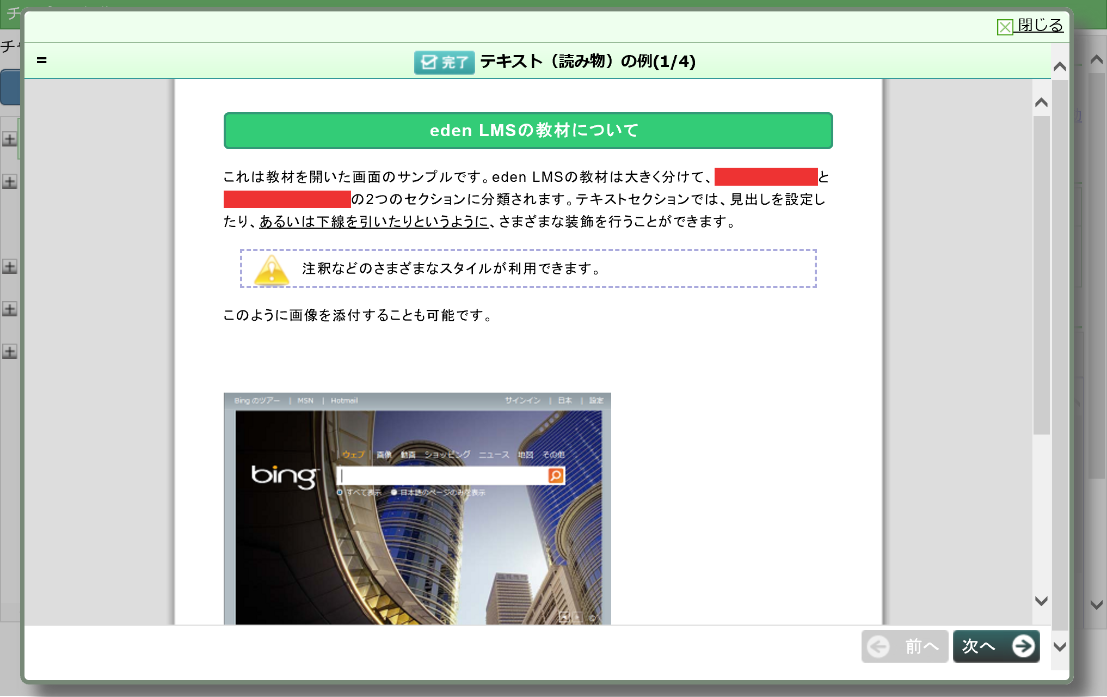This screenshot has height=697, width=1107.
Task: Click the green eden LMSの教材について heading
Action: tap(528, 131)
